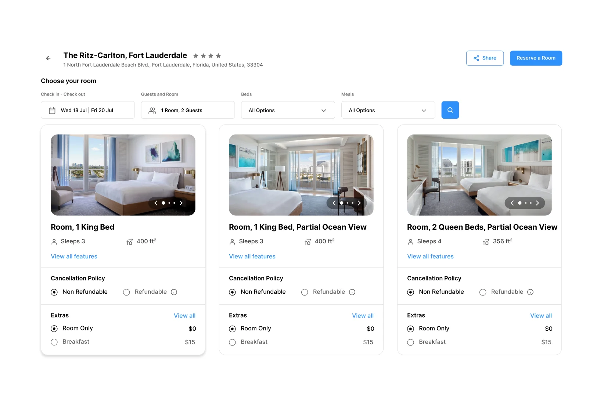Go back using the left arrow icon
The width and height of the screenshot is (604, 398).
point(48,58)
